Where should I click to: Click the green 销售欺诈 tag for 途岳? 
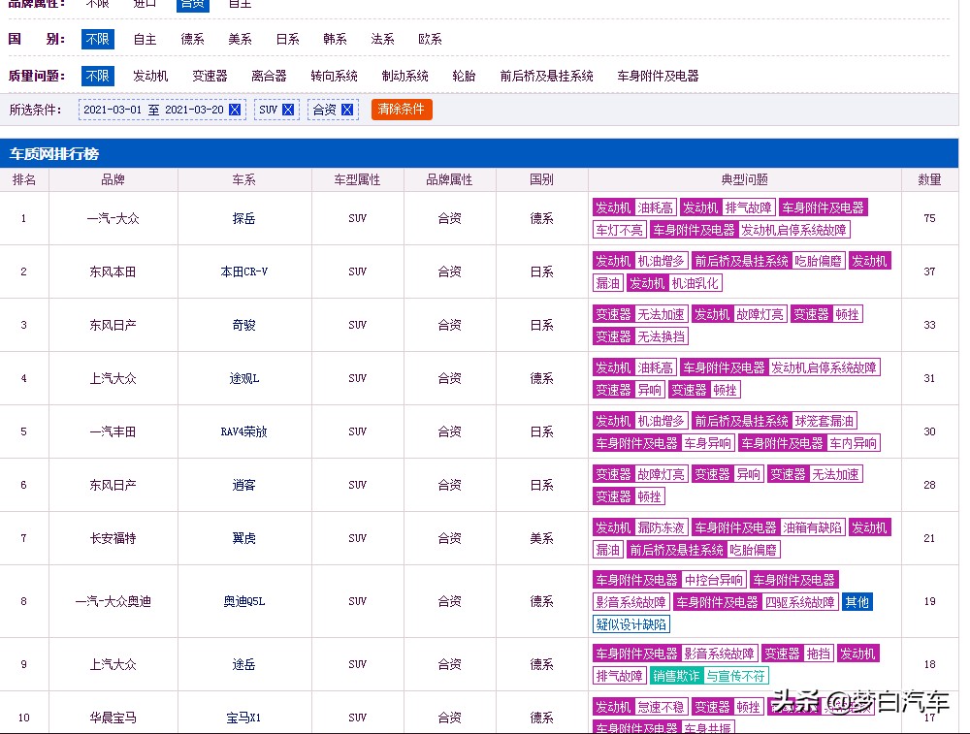tap(676, 676)
